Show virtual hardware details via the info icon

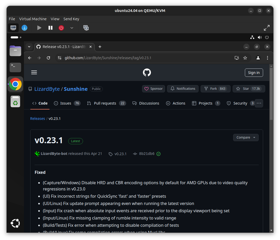pos(24,28)
